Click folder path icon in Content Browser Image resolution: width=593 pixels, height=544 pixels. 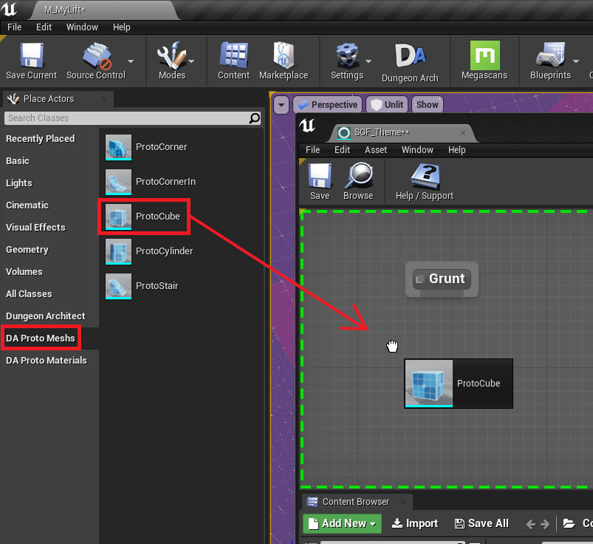(x=569, y=523)
